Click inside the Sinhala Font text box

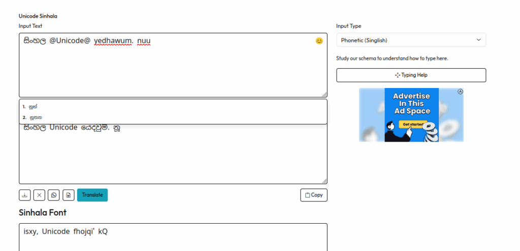pyautogui.click(x=173, y=237)
